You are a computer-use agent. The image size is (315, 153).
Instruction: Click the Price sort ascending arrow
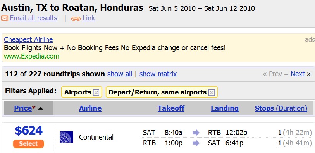point(41,108)
